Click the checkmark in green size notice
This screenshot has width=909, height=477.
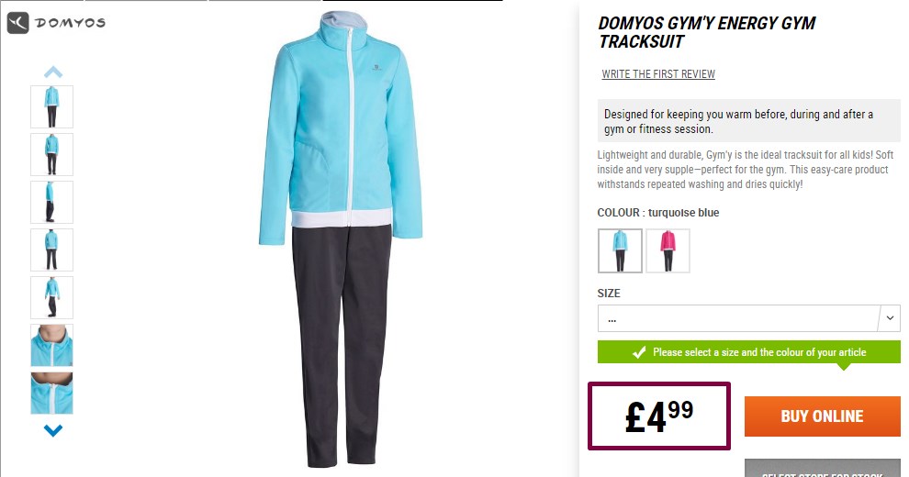(x=639, y=352)
